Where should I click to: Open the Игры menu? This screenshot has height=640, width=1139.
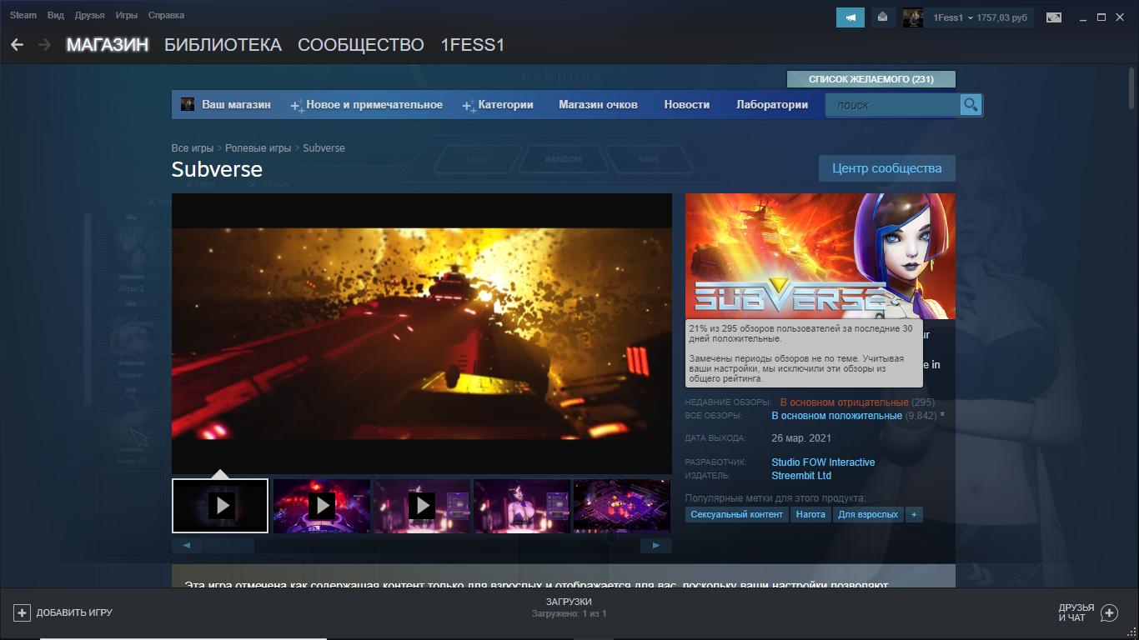tap(127, 16)
